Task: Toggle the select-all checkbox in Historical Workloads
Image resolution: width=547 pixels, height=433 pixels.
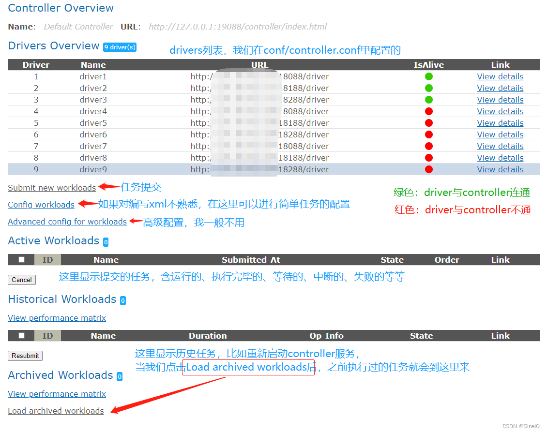Action: point(21,335)
